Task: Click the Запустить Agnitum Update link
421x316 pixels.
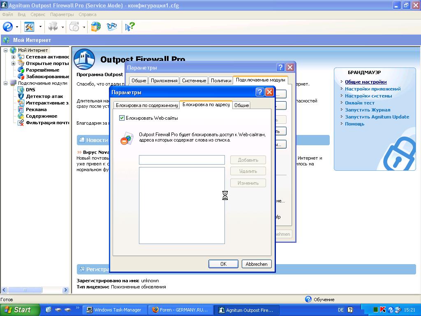Action: coord(377,117)
